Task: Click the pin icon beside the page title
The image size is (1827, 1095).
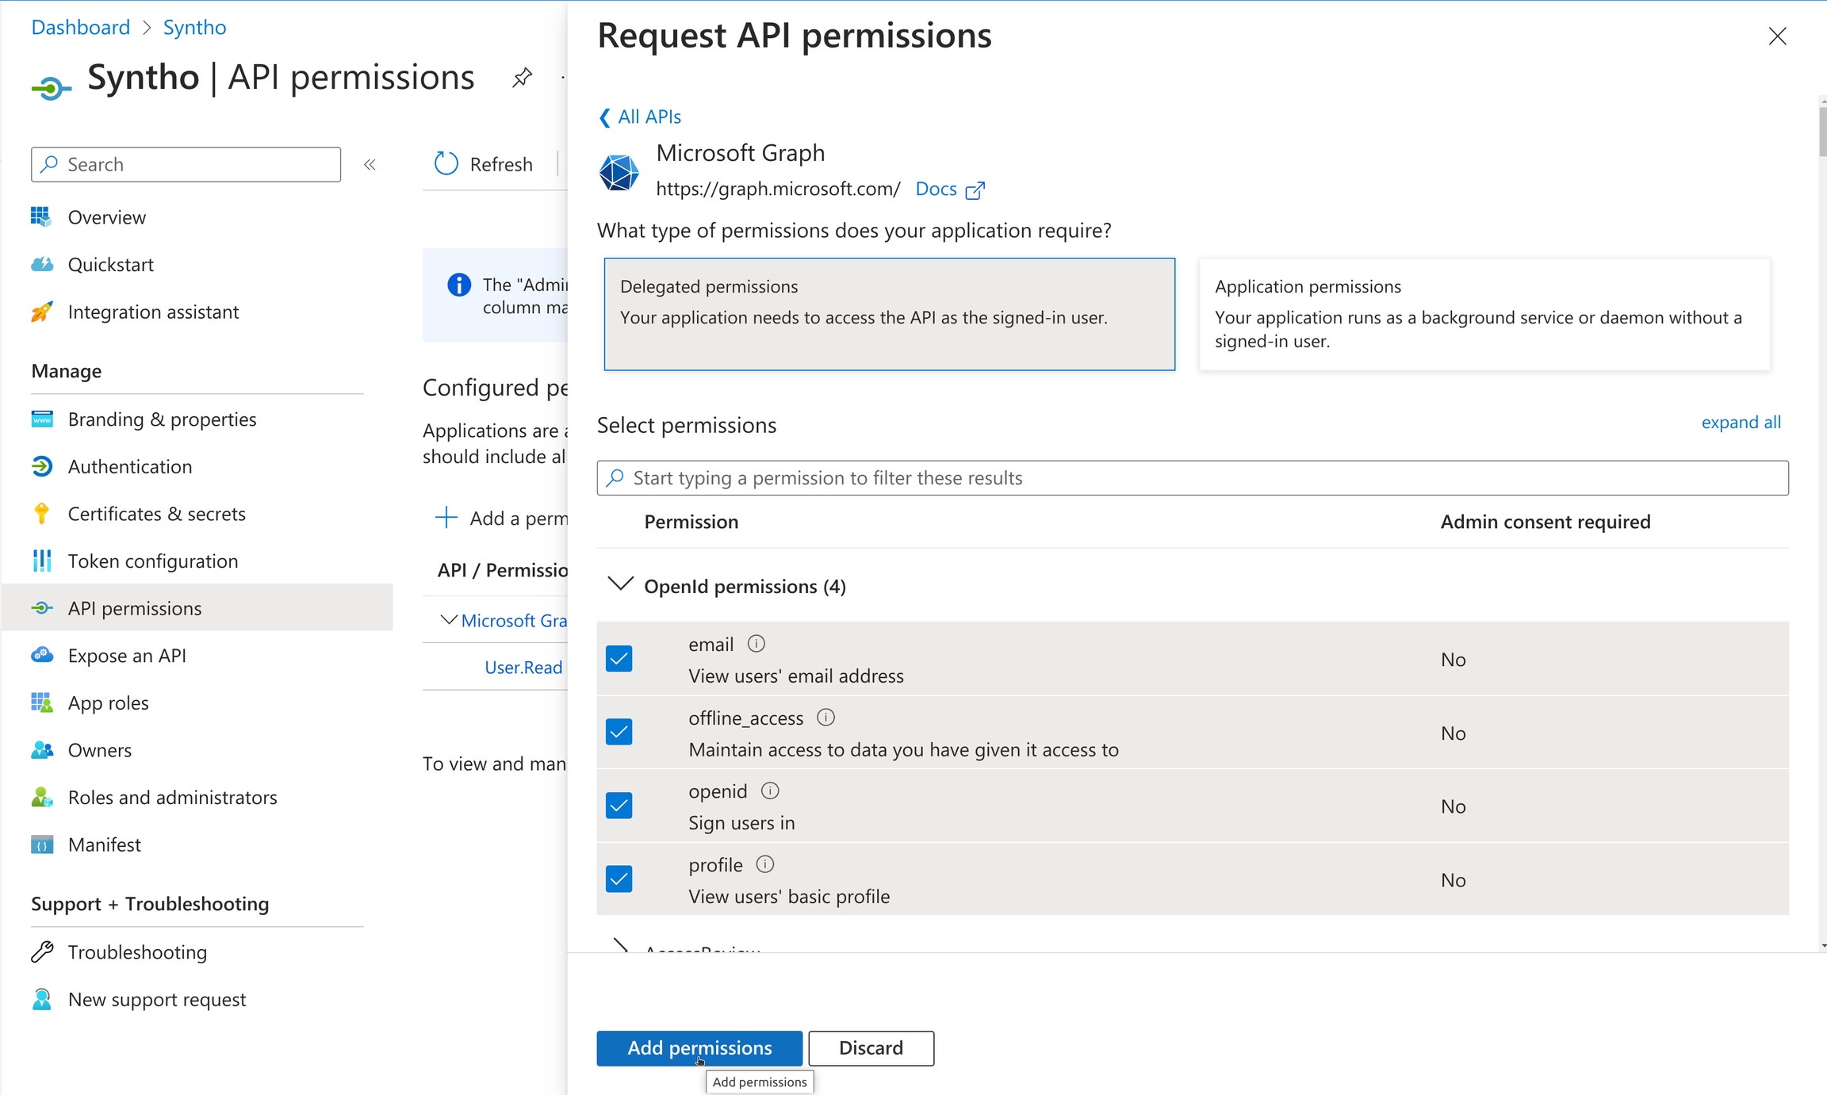Action: pyautogui.click(x=522, y=78)
